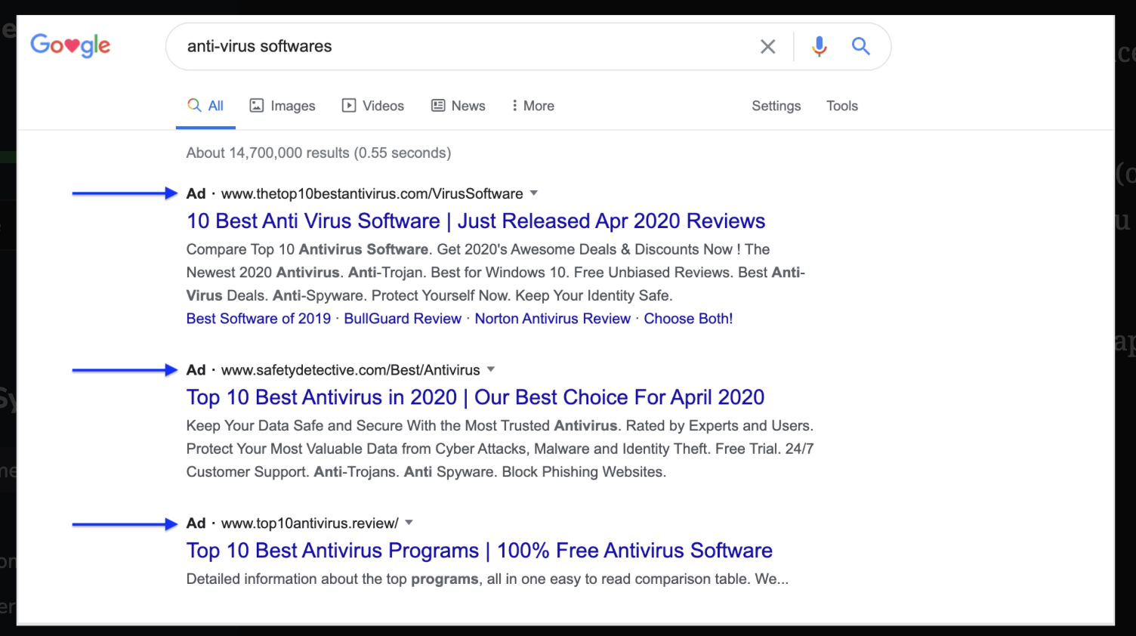Viewport: 1136px width, 636px height.
Task: Open Top 10 Best Antivirus Programs link
Action: click(480, 550)
